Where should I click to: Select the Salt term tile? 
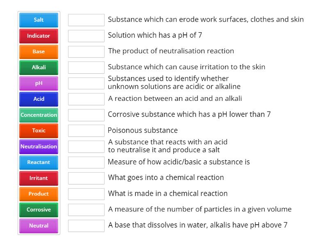pos(39,20)
